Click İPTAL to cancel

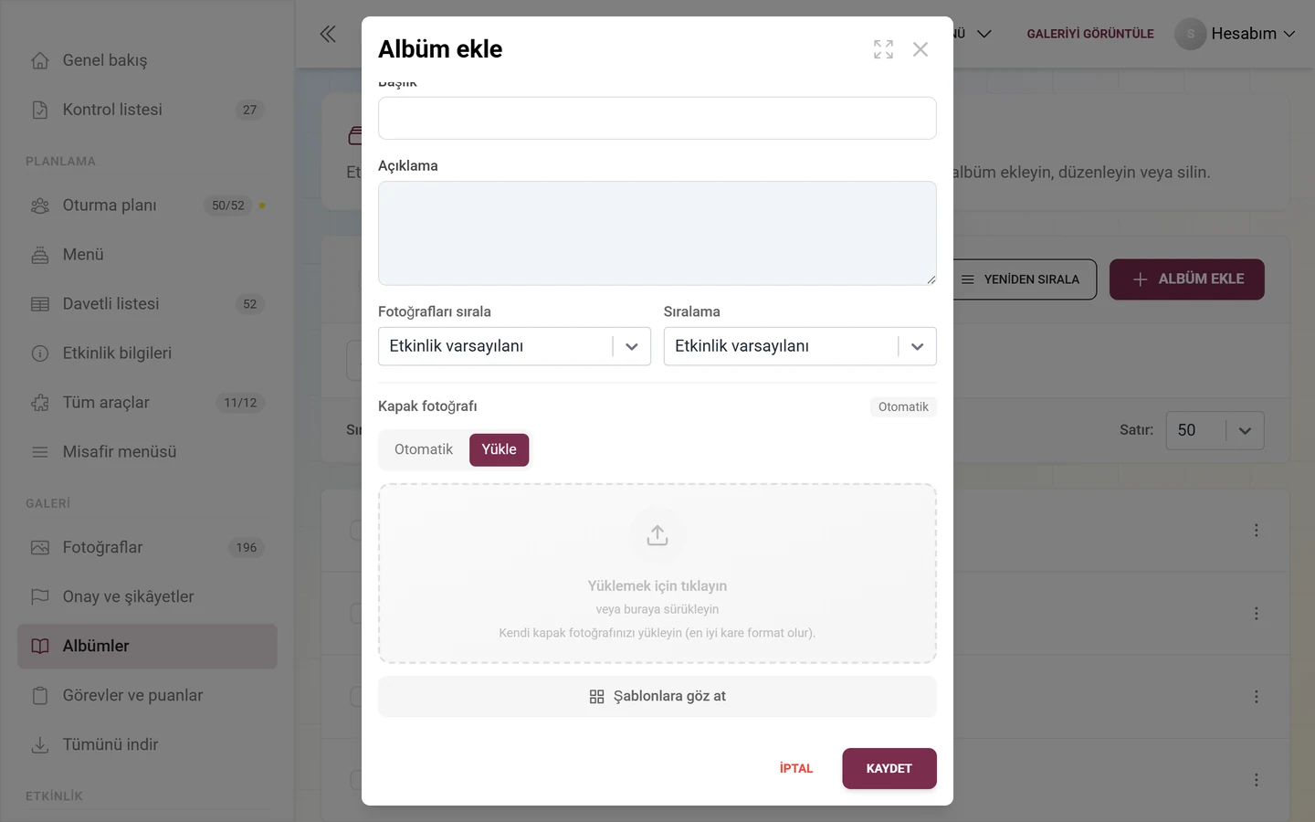(x=796, y=768)
